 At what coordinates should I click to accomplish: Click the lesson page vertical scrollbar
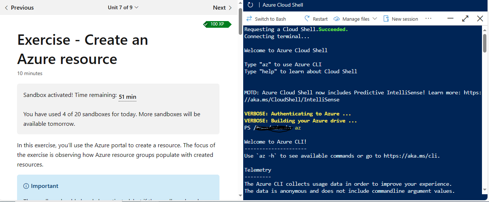click(240, 22)
